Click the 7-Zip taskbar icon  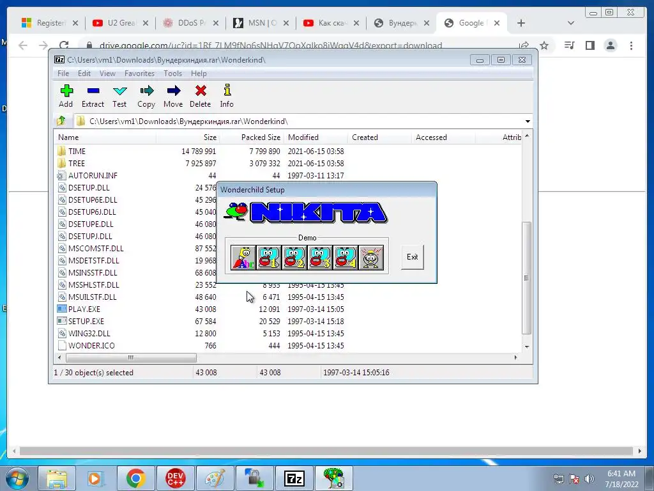[x=294, y=478]
